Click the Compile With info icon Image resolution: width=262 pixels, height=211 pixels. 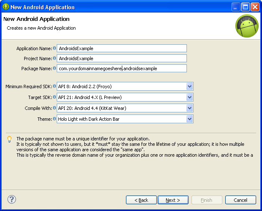55,108
